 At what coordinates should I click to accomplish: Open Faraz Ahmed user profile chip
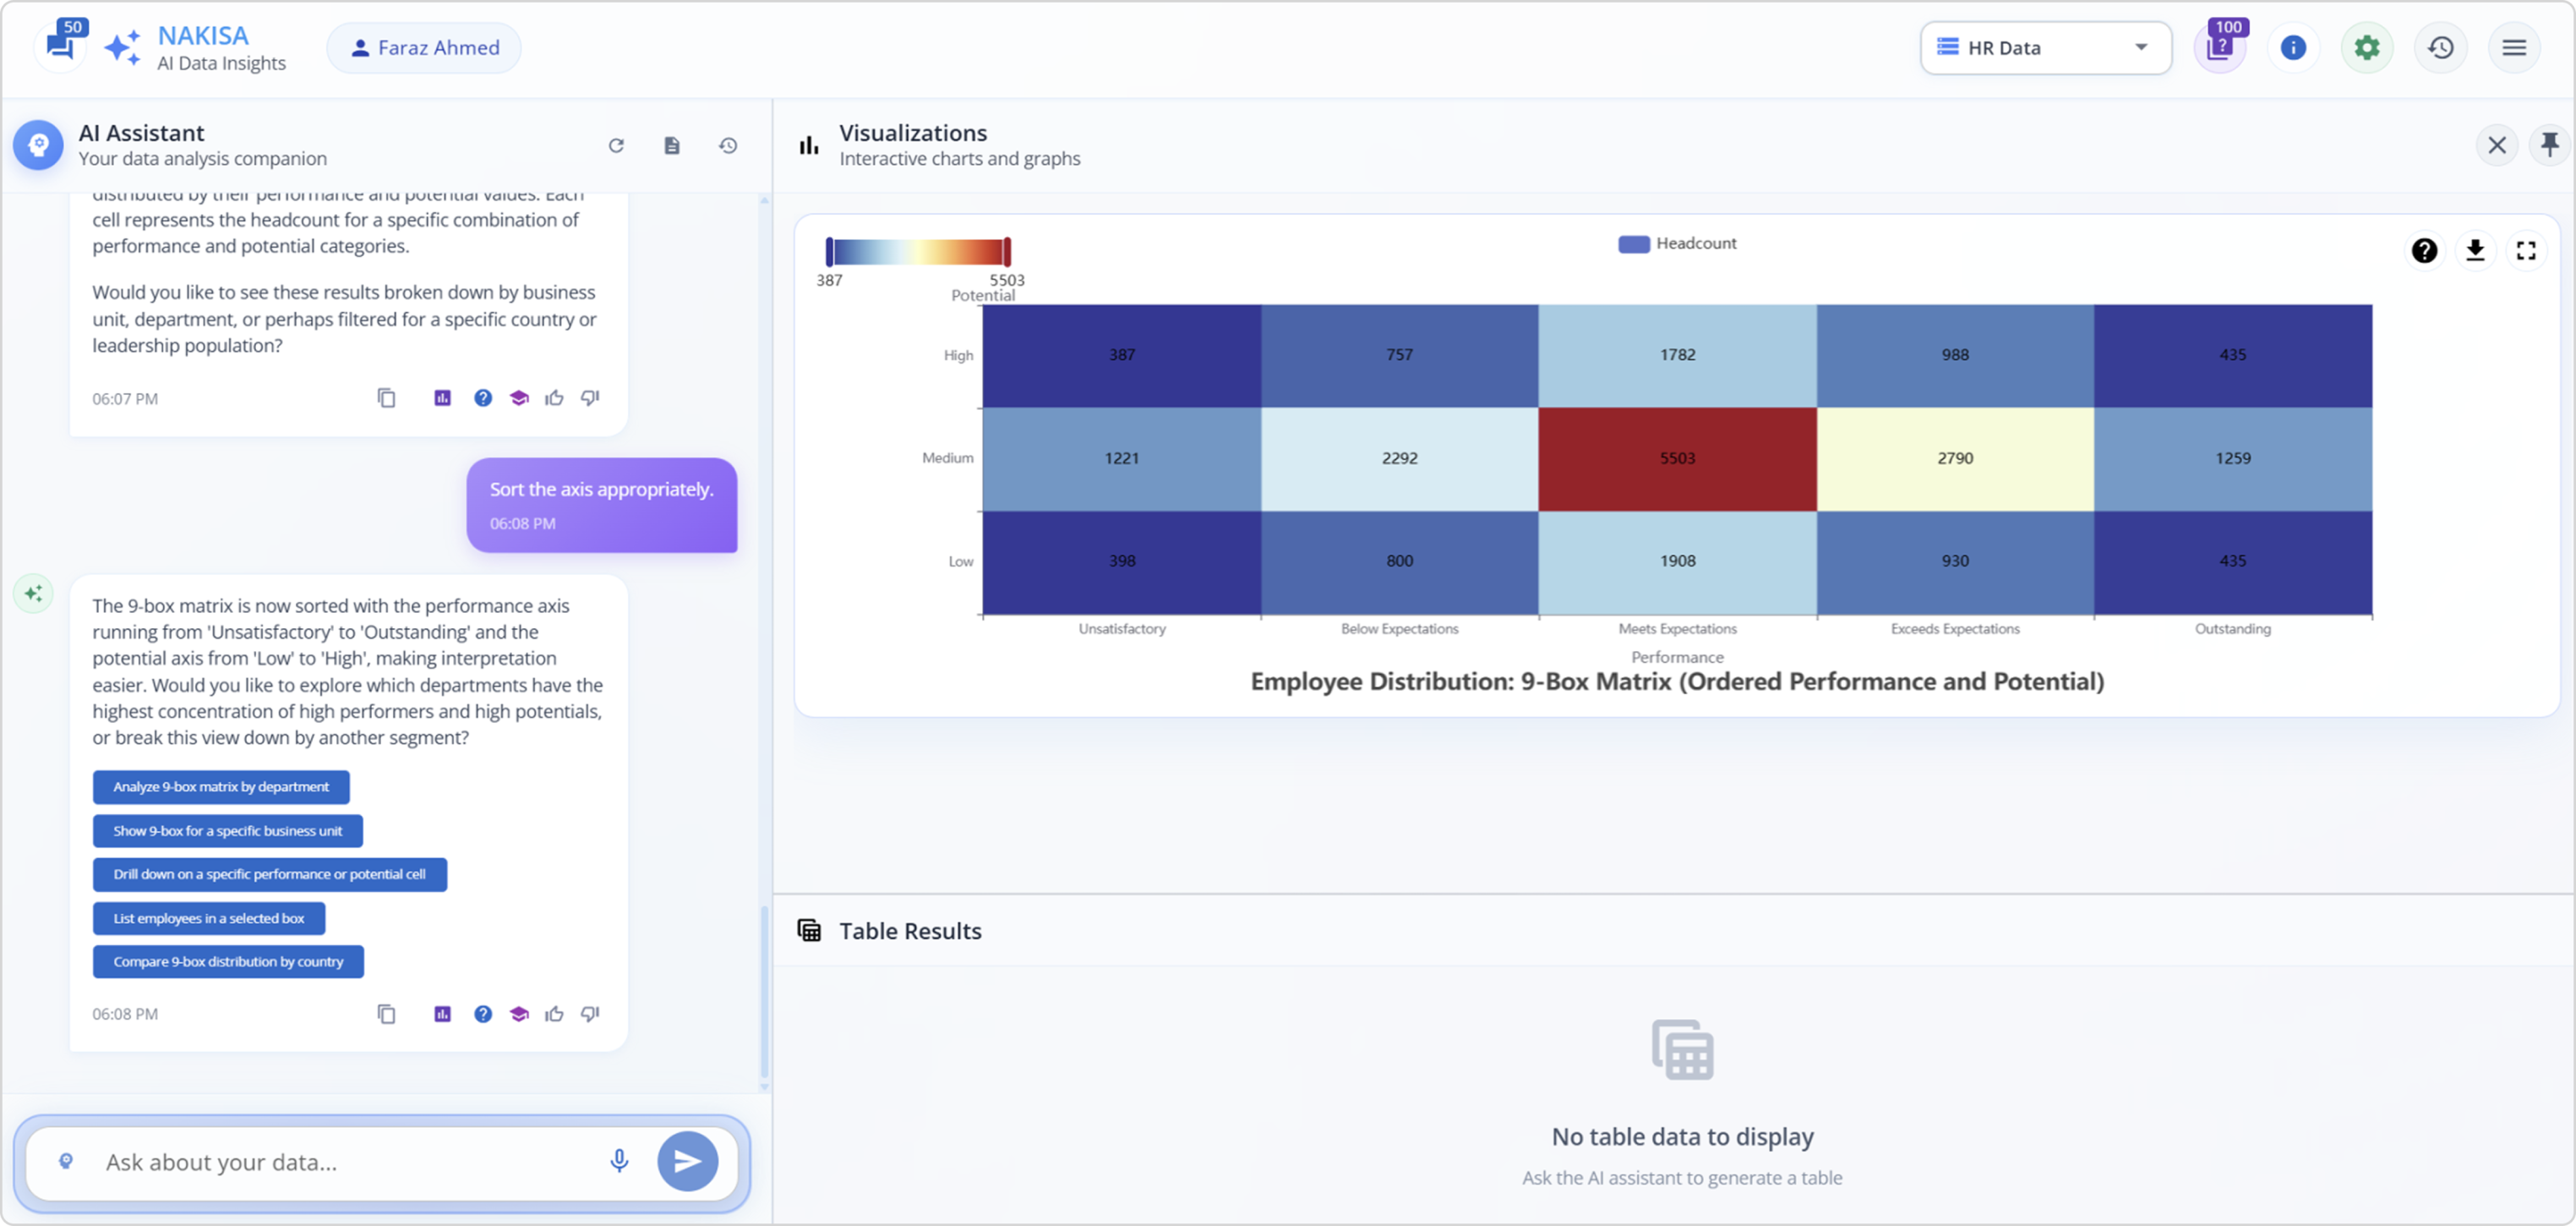point(424,47)
